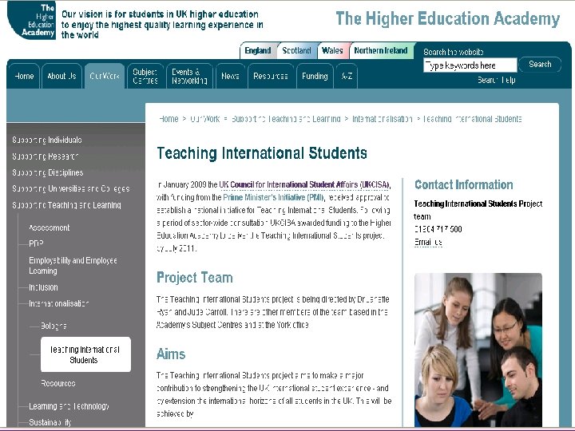Click Supporting Teaching and Learning breadcrumb
The image size is (575, 431).
pyautogui.click(x=286, y=119)
